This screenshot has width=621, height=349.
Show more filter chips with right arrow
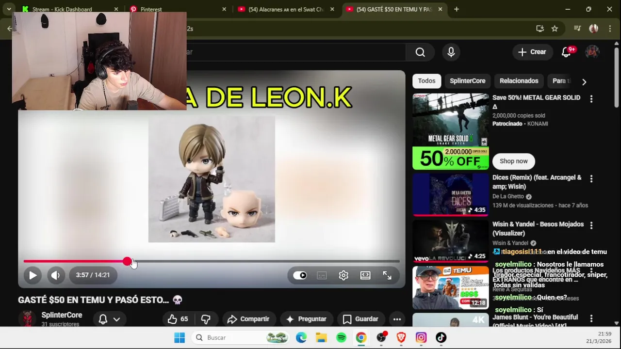pos(584,82)
